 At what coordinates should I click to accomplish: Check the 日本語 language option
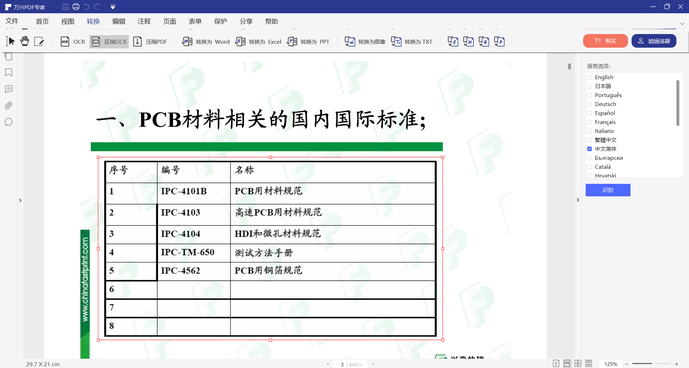coord(589,86)
